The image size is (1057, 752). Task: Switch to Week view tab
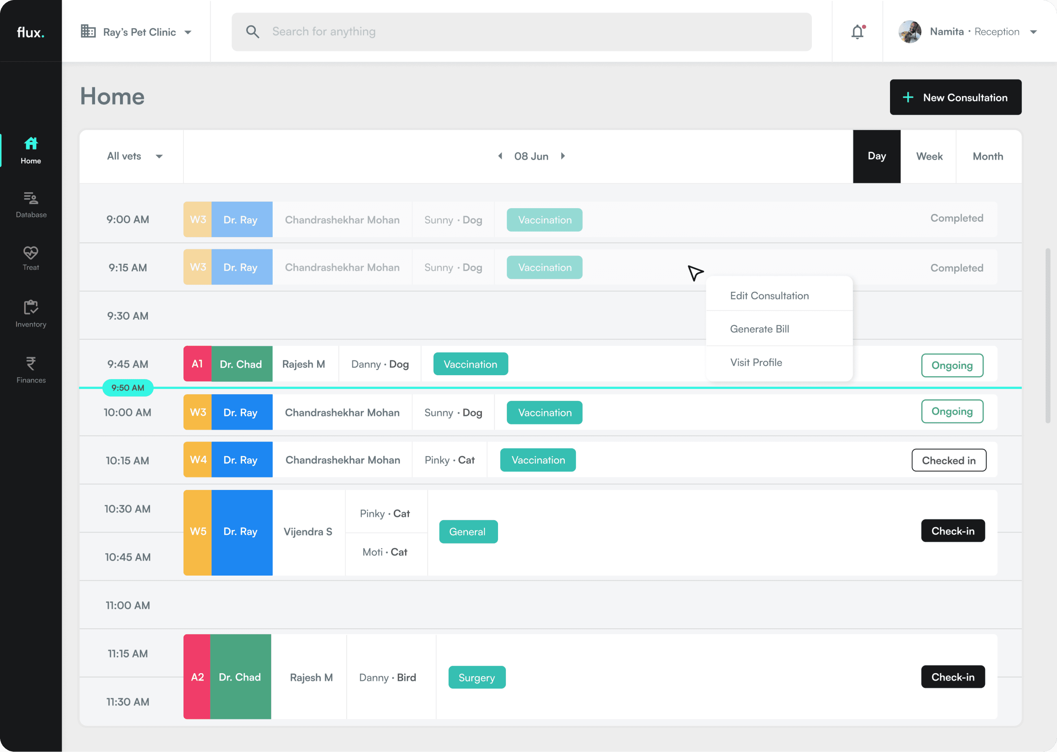(929, 157)
